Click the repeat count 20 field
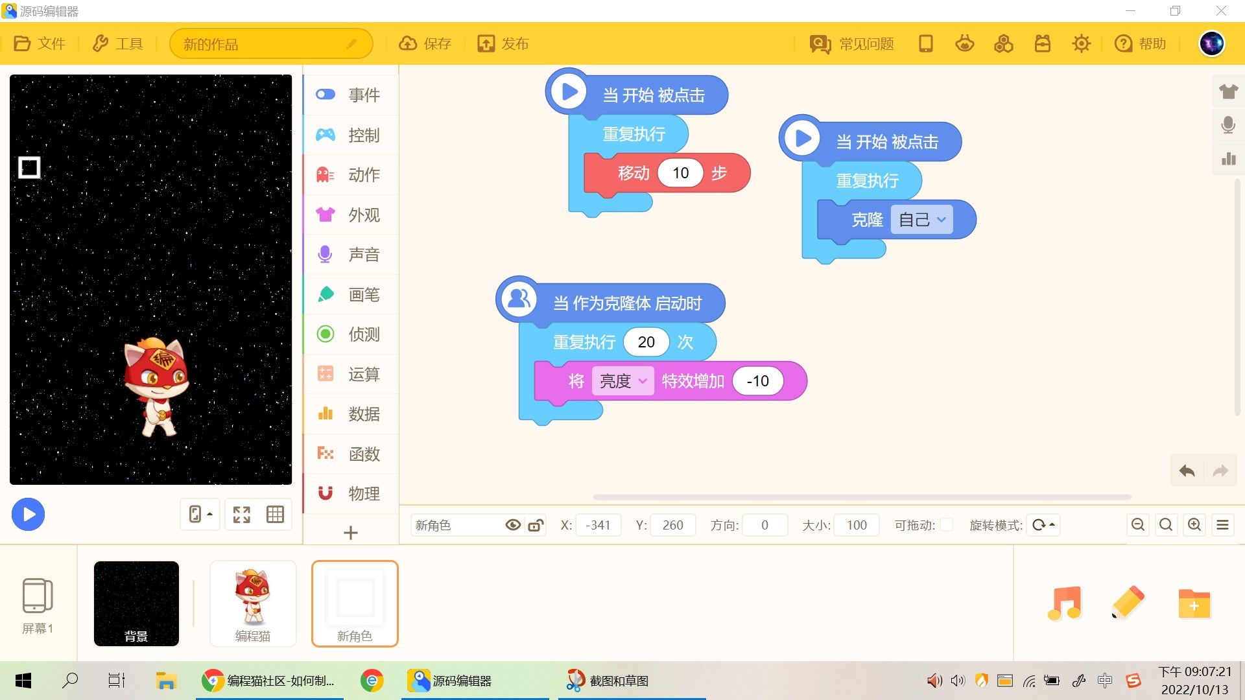 [x=646, y=342]
